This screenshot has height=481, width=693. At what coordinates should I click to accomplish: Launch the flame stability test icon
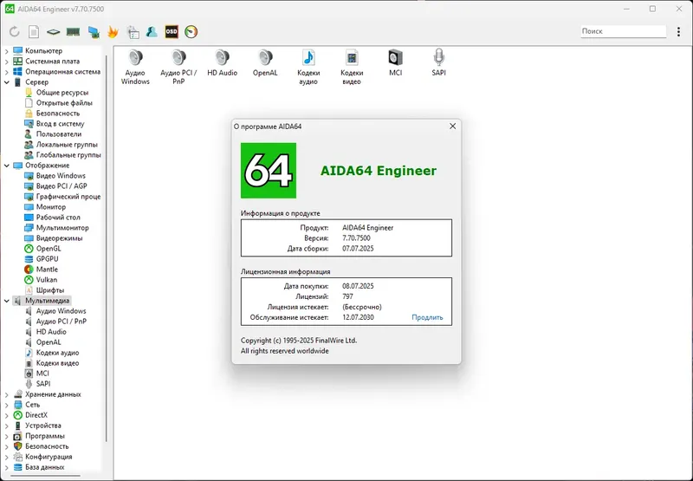pyautogui.click(x=113, y=32)
